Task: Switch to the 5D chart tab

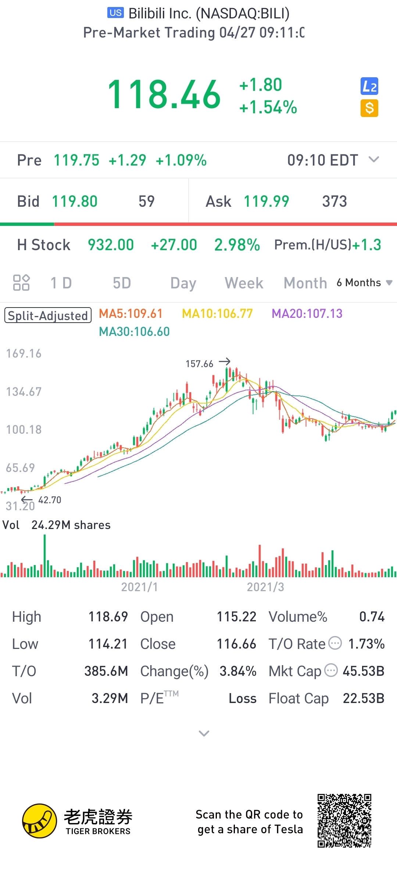Action: click(122, 283)
